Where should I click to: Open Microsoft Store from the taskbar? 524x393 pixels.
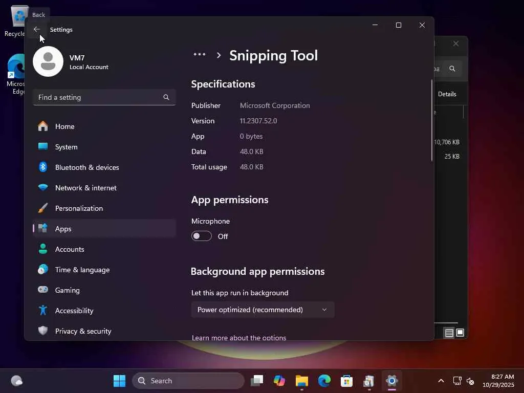pos(346,381)
